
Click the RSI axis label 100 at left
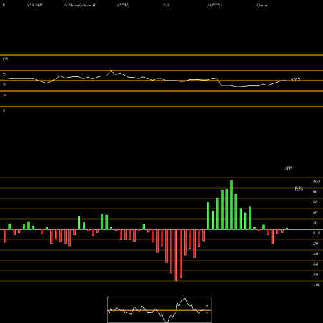coord(5,59)
